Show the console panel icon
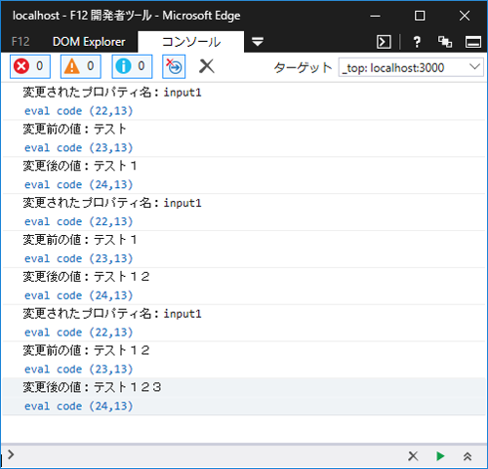 click(x=384, y=42)
